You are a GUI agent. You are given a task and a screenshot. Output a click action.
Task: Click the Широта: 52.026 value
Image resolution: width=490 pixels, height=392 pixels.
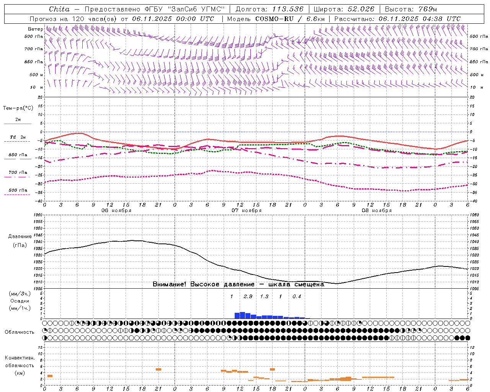click(x=344, y=9)
